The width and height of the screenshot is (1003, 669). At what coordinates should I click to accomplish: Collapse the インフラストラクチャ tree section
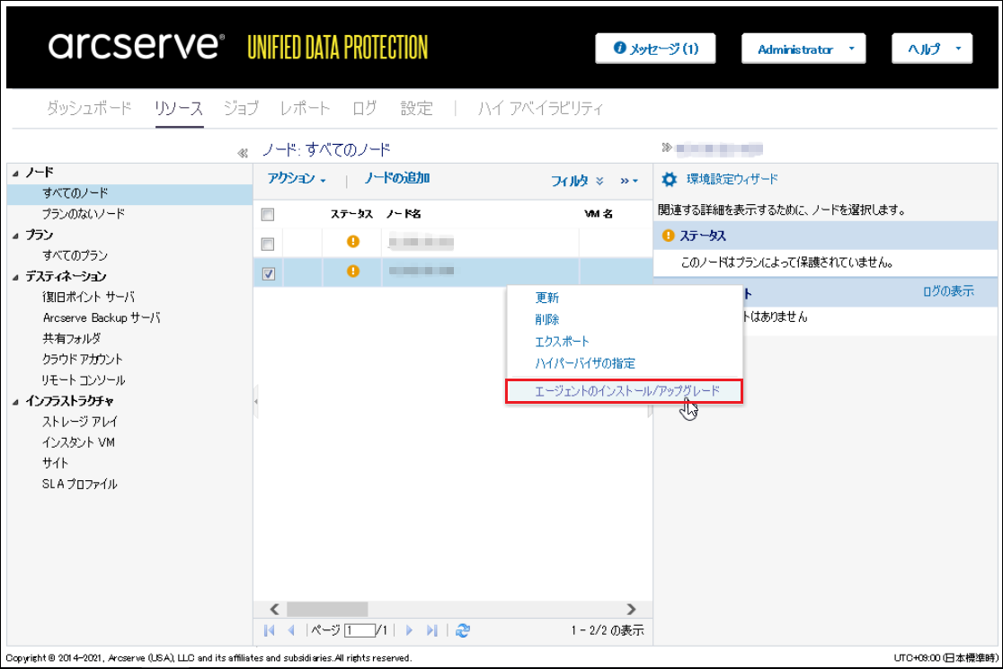[15, 402]
